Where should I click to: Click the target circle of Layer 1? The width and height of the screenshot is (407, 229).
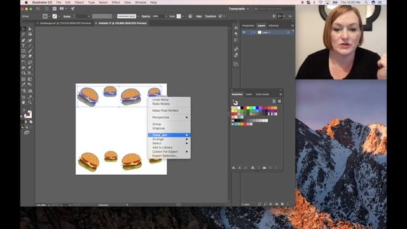pos(288,32)
